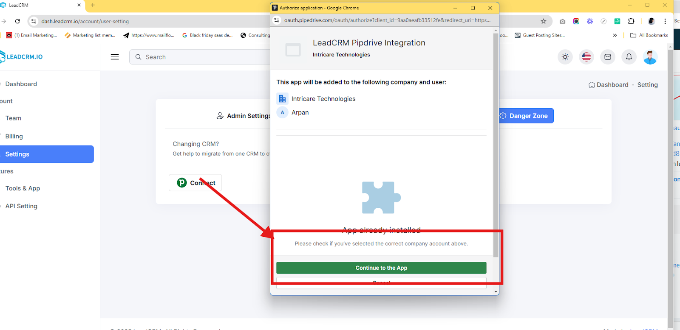The height and width of the screenshot is (330, 680).
Task: Open the Marketing list mem... bookmark
Action: 90,35
